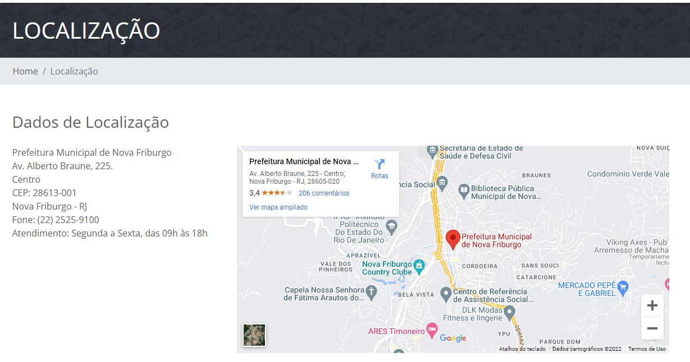Image resolution: width=690 pixels, height=362 pixels.
Task: Click the Capela Nossa Senhora church marker
Action: (x=371, y=291)
